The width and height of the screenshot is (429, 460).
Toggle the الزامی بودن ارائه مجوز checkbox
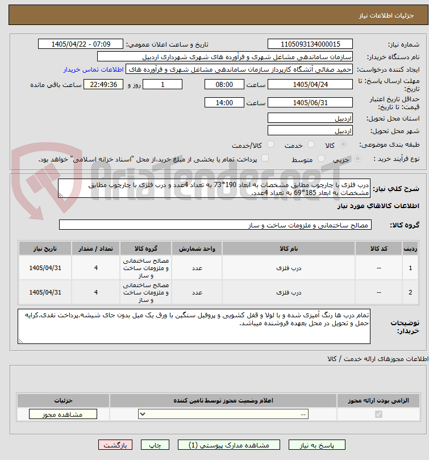point(378,415)
